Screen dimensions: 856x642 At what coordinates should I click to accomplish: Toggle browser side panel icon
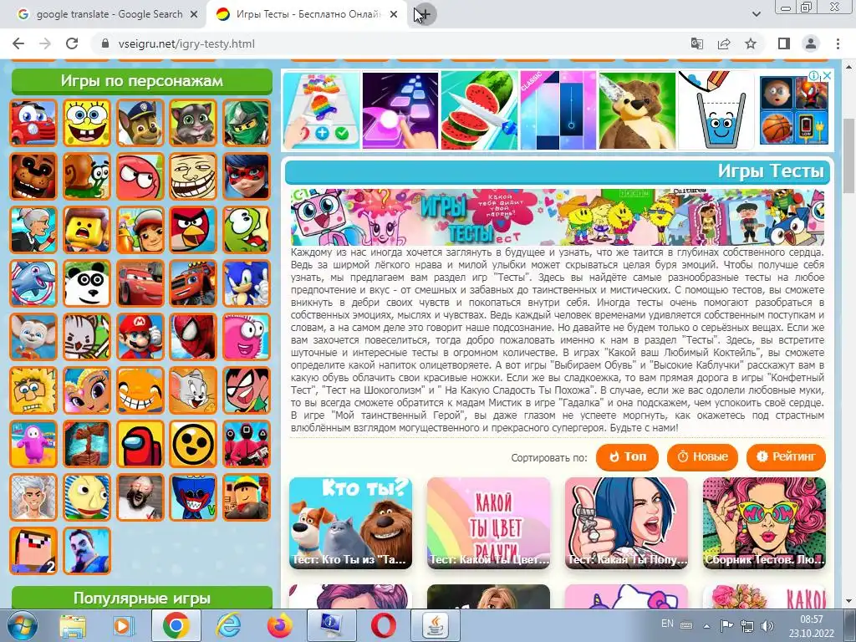click(x=784, y=43)
